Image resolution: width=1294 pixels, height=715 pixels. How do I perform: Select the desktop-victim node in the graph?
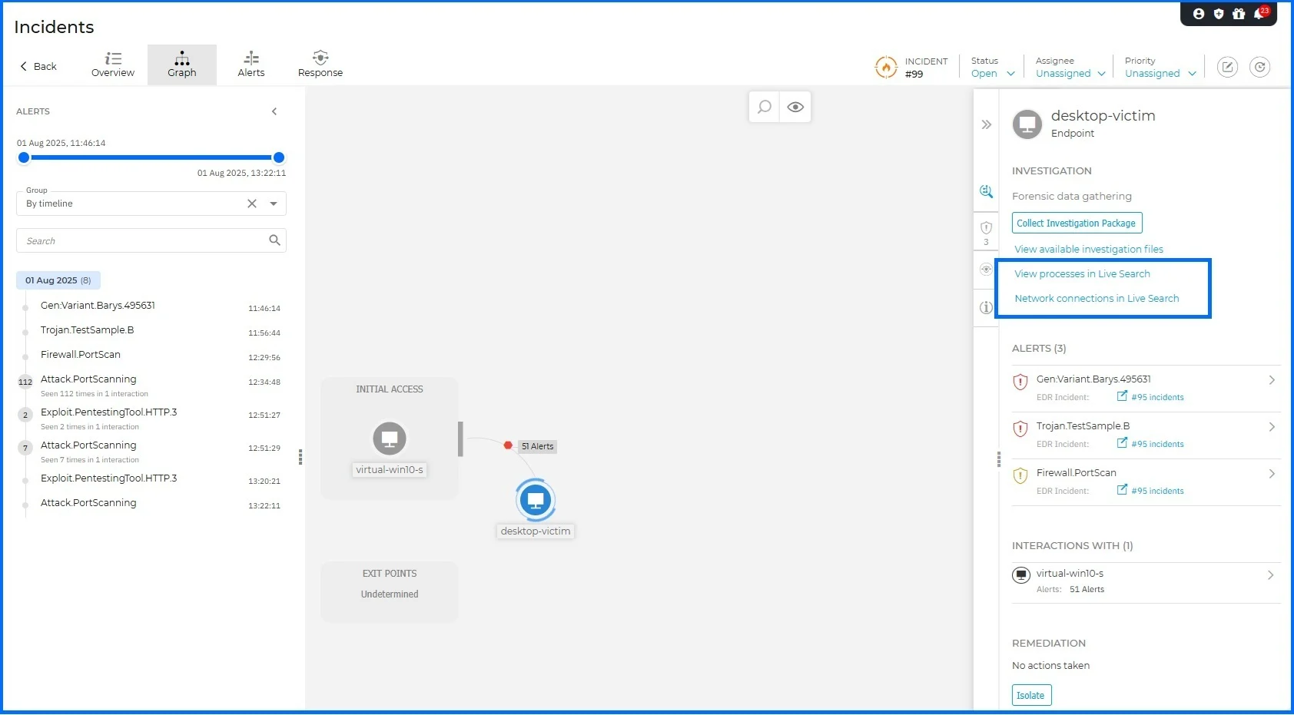coord(536,500)
